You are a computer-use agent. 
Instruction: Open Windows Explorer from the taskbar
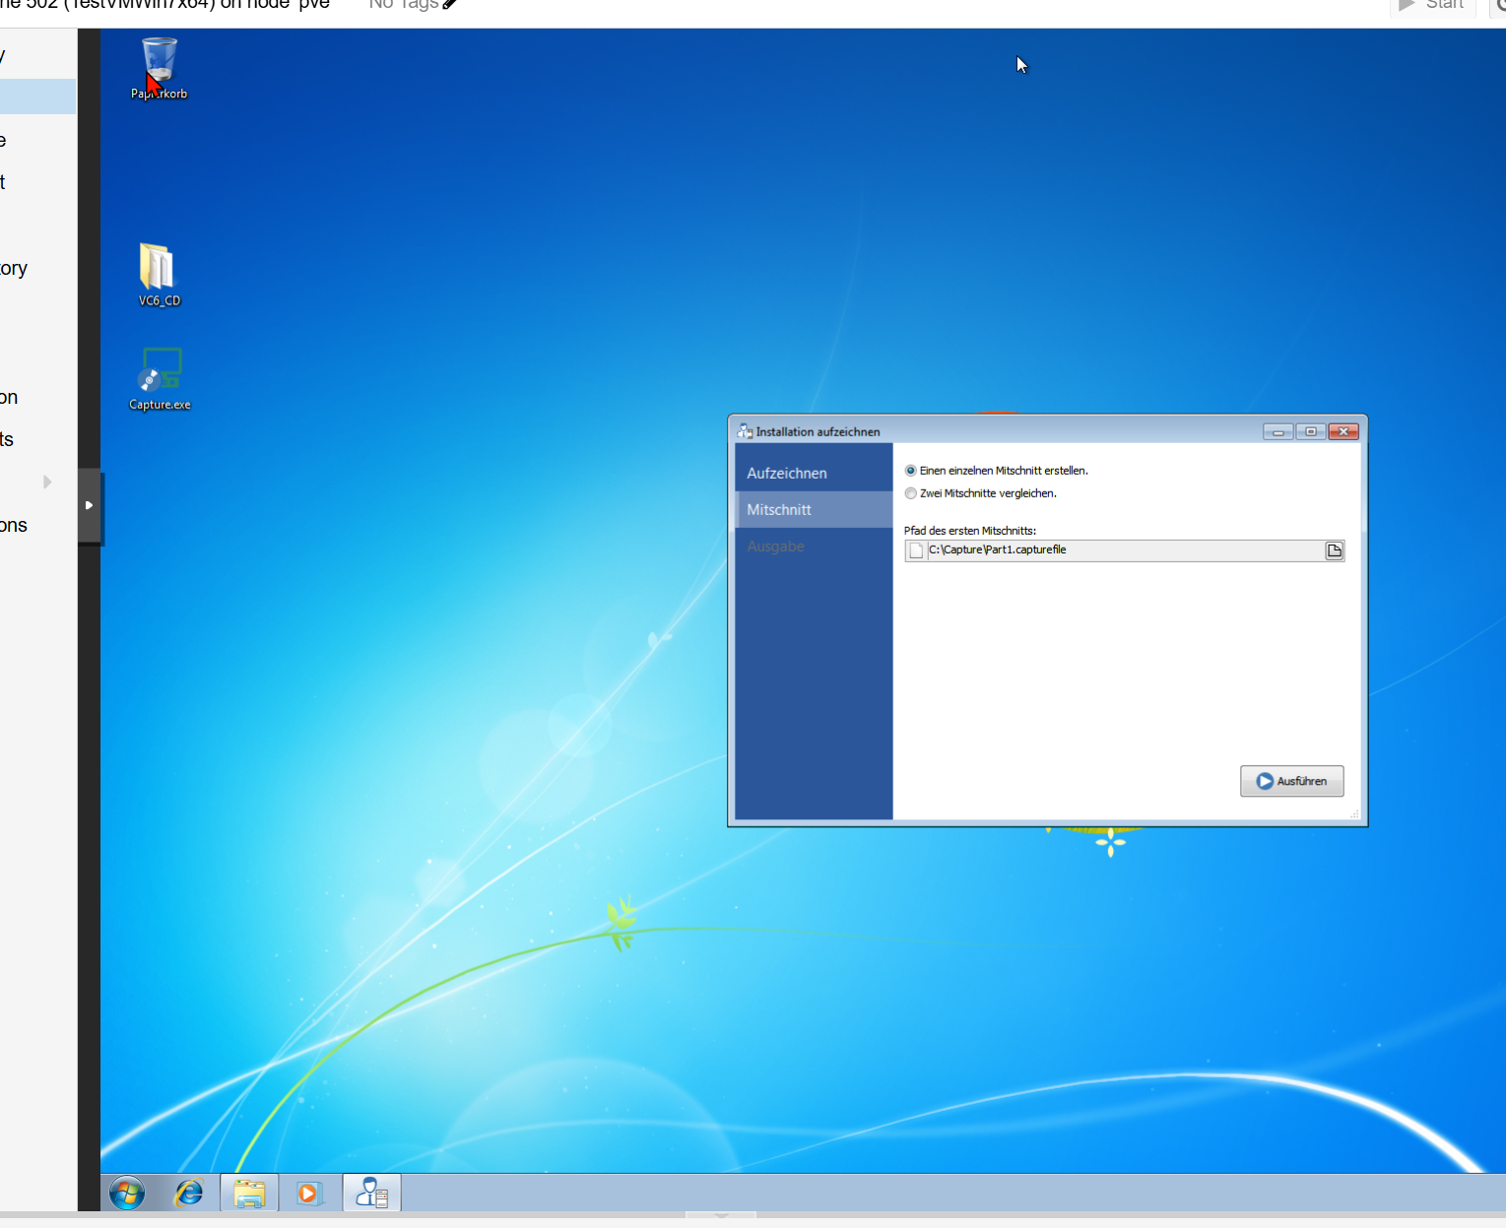[249, 1194]
